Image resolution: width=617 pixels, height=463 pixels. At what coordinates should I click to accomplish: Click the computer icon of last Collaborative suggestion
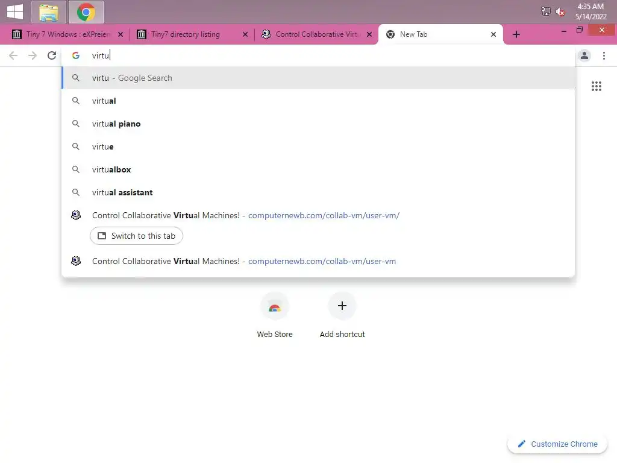pos(76,260)
